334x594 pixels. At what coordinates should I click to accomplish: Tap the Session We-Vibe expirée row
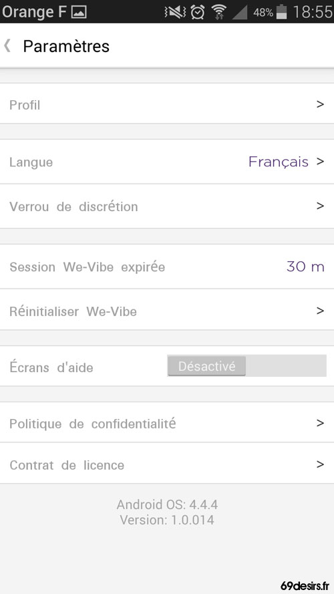(167, 267)
